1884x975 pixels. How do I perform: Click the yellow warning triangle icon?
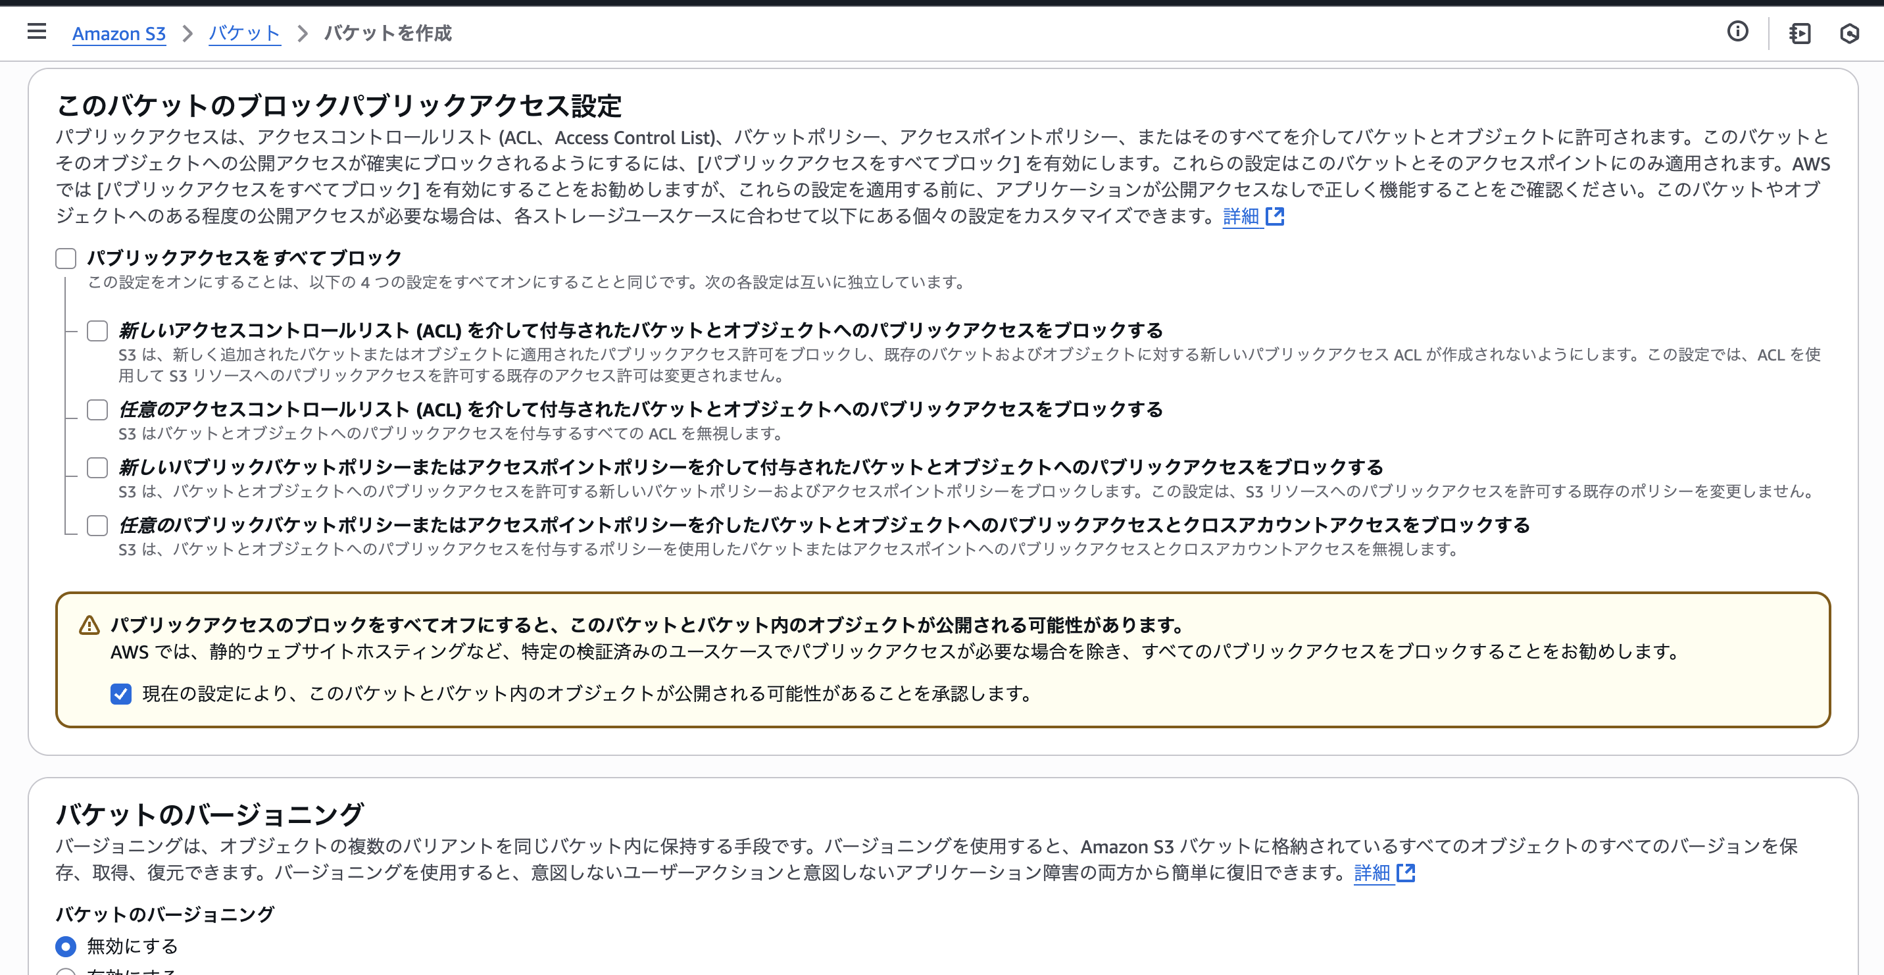pos(89,626)
